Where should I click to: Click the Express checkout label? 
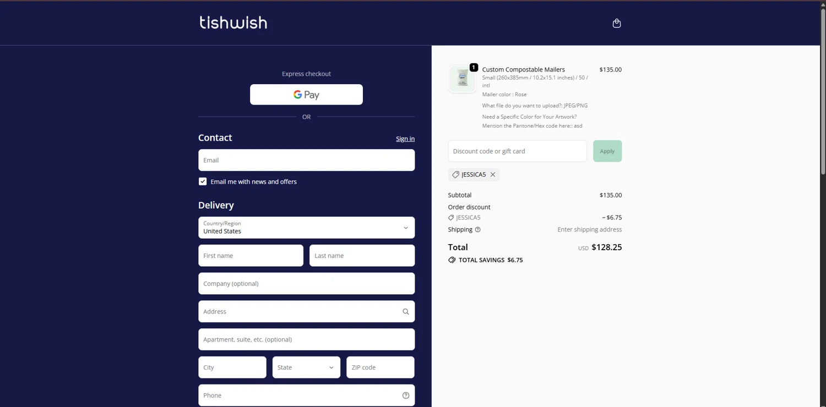coord(306,74)
